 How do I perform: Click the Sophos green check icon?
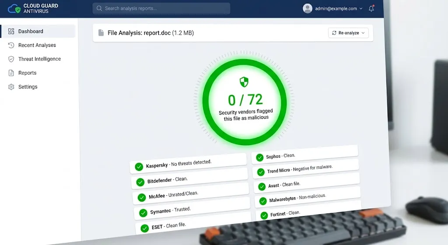tap(260, 158)
